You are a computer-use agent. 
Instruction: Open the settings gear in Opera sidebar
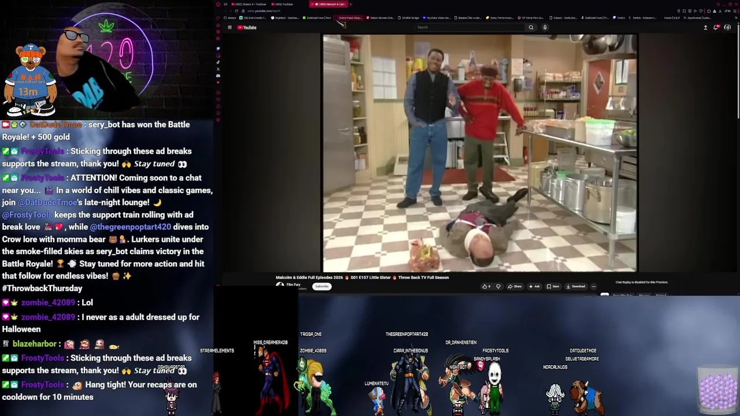coord(218,120)
